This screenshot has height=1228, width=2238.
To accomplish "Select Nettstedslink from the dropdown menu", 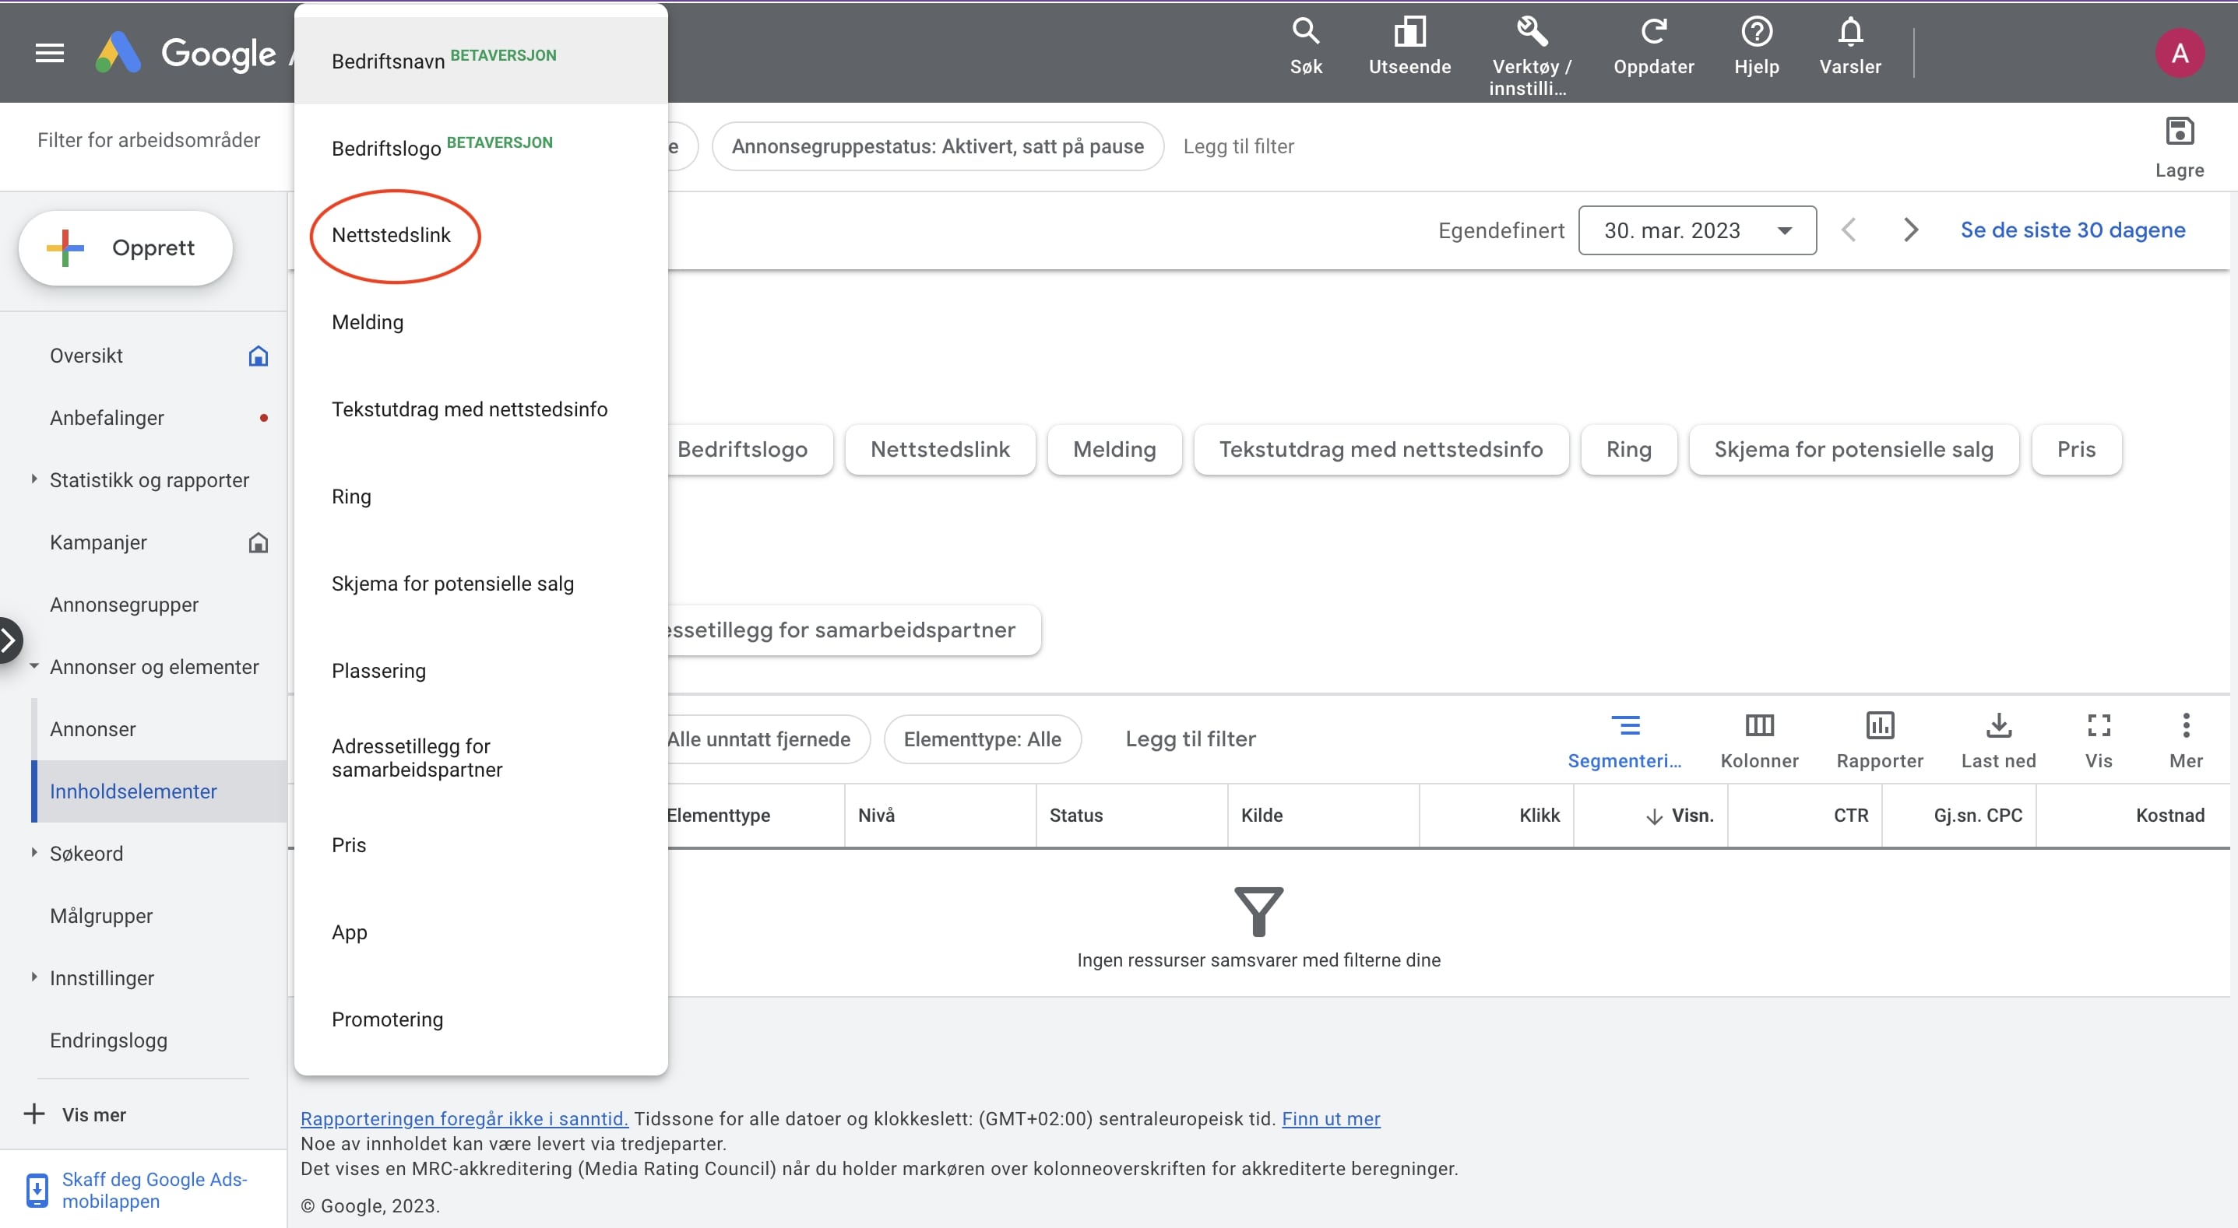I will click(x=391, y=235).
